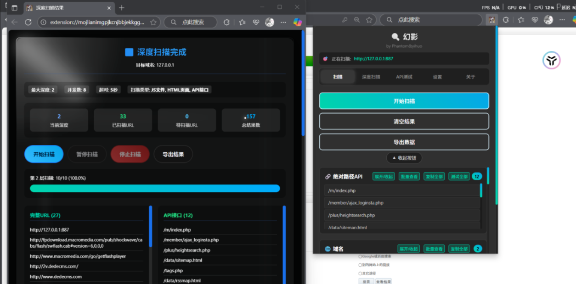The height and width of the screenshot is (284, 576).
Task: Click favorite star in right browser address bar
Action: (x=369, y=20)
